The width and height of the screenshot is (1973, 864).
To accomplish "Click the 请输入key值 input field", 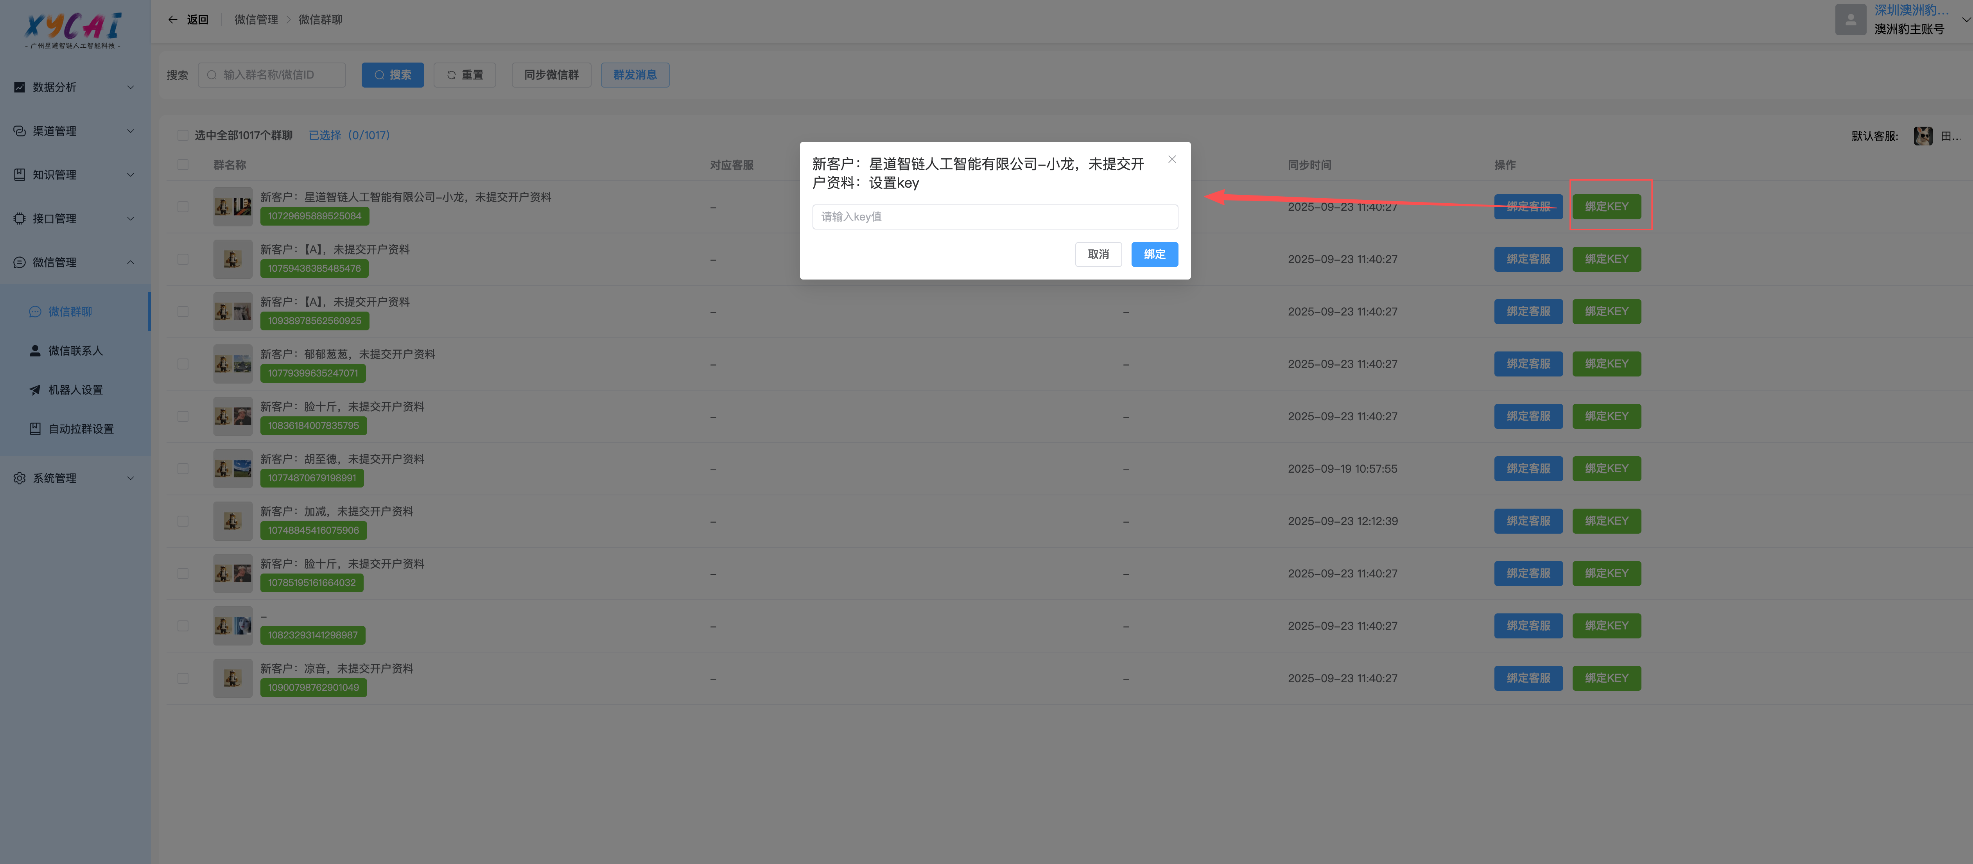I will pyautogui.click(x=994, y=217).
